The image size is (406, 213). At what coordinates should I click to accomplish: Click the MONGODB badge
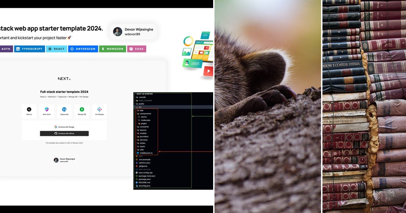click(x=112, y=49)
